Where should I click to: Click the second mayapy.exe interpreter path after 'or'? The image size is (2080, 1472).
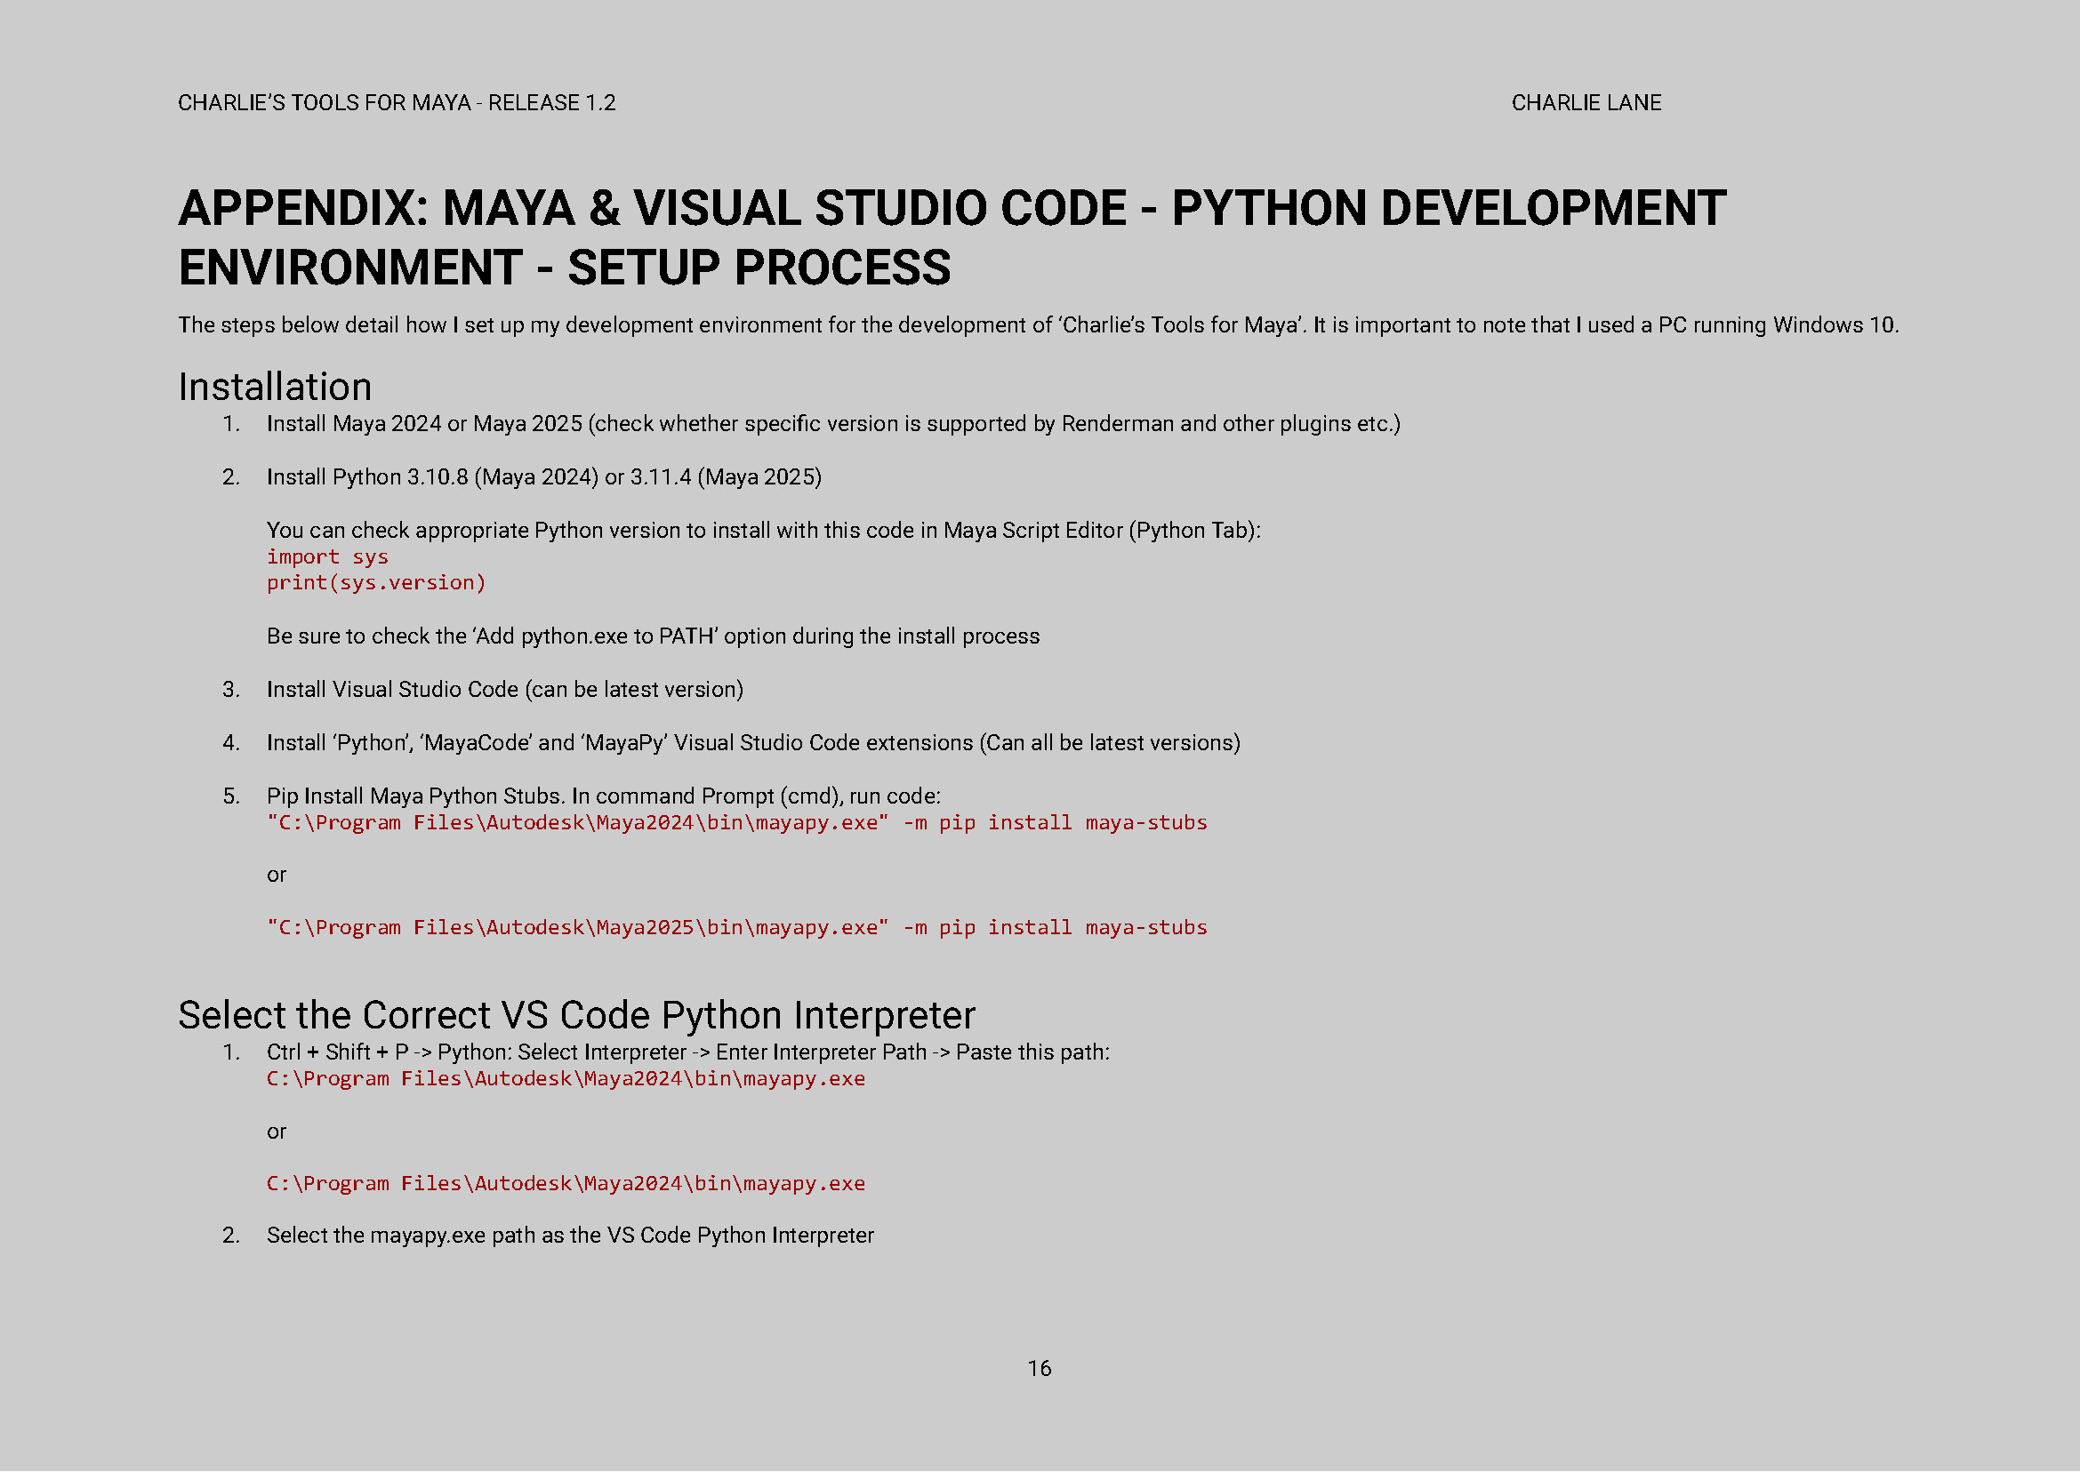[x=566, y=1184]
